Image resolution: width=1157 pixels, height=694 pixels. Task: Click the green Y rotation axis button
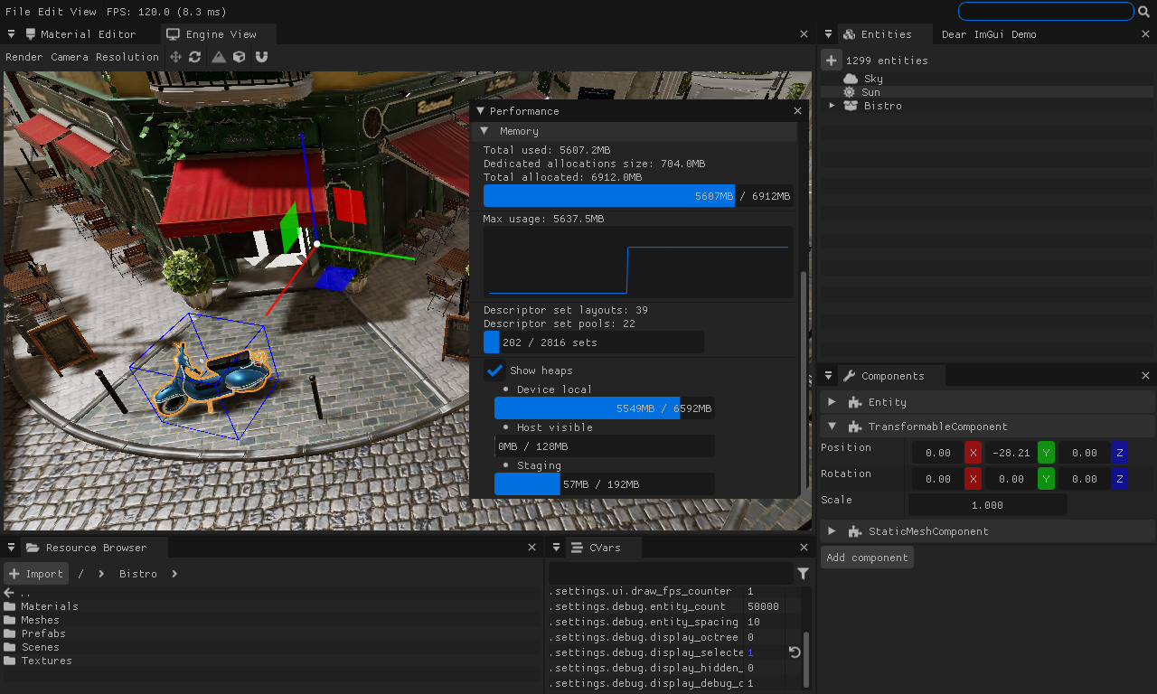(x=1046, y=479)
